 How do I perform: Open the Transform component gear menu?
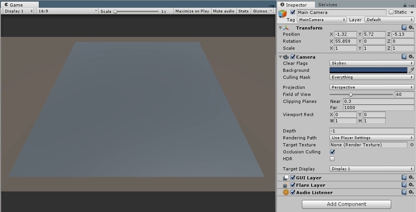click(x=411, y=28)
